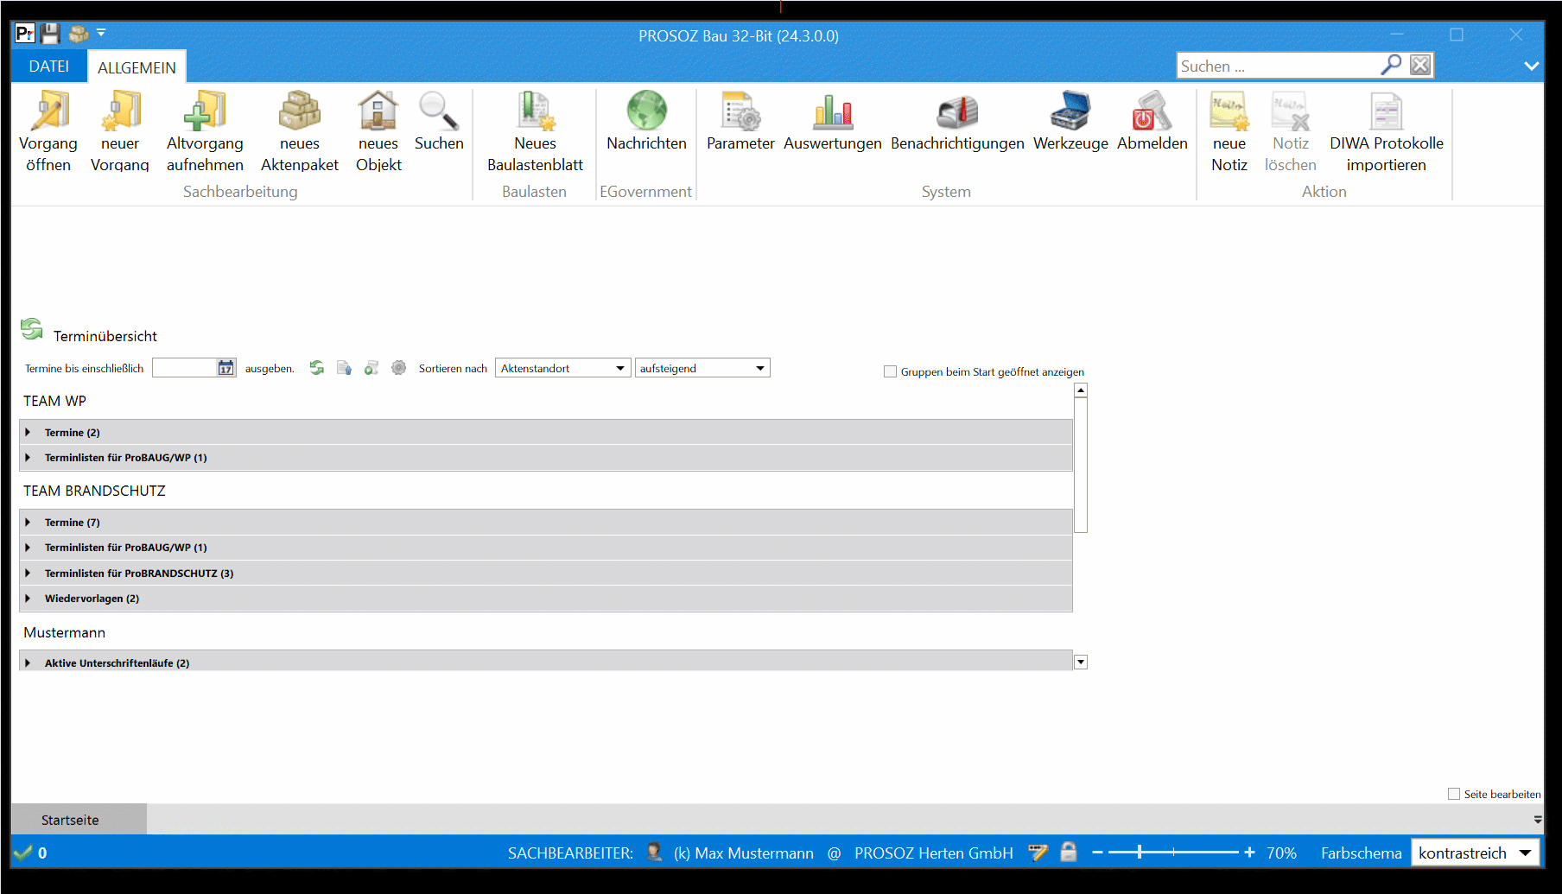This screenshot has width=1562, height=894.
Task: Open the aufsteigend order dropdown
Action: 702,368
